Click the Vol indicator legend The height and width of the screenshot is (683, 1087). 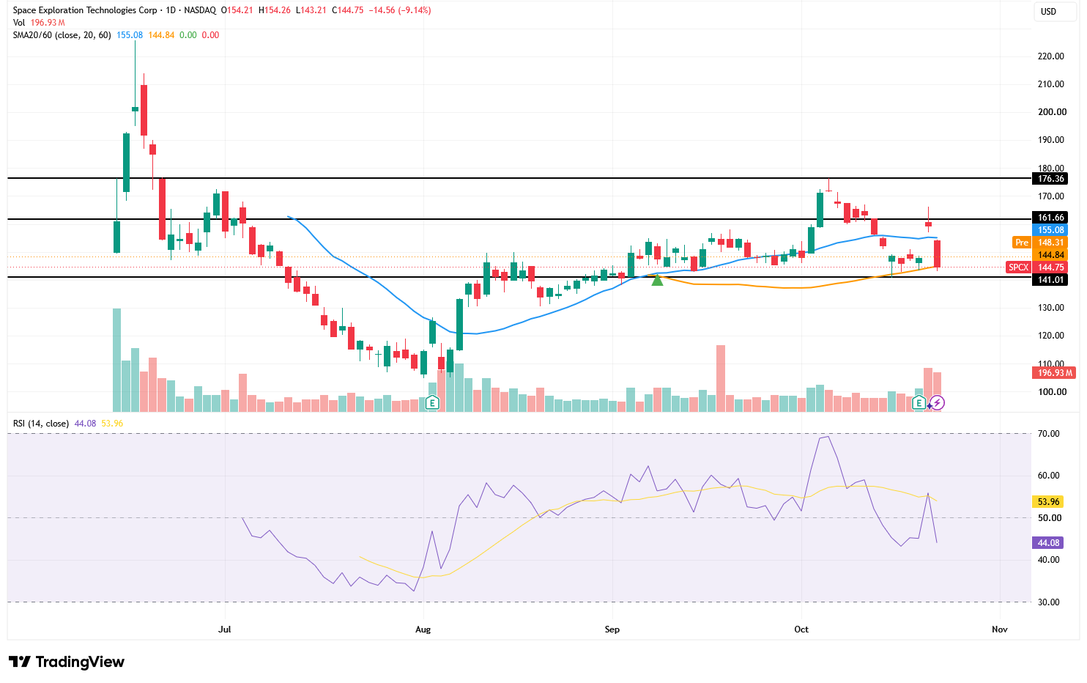(x=19, y=23)
